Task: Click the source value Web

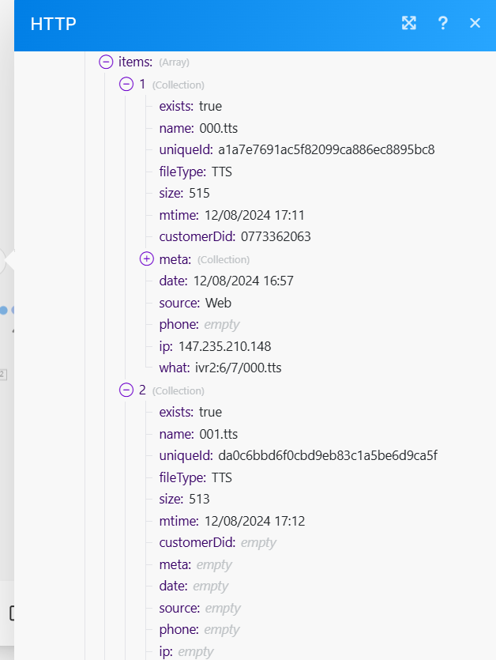Action: pyautogui.click(x=218, y=302)
